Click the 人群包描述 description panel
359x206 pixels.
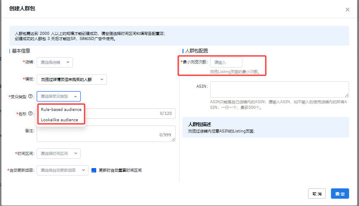pos(265,127)
